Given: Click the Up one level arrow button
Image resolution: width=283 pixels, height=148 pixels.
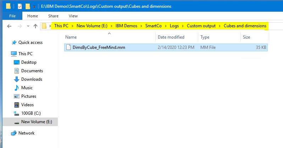Looking at the screenshot, I should [35, 26].
